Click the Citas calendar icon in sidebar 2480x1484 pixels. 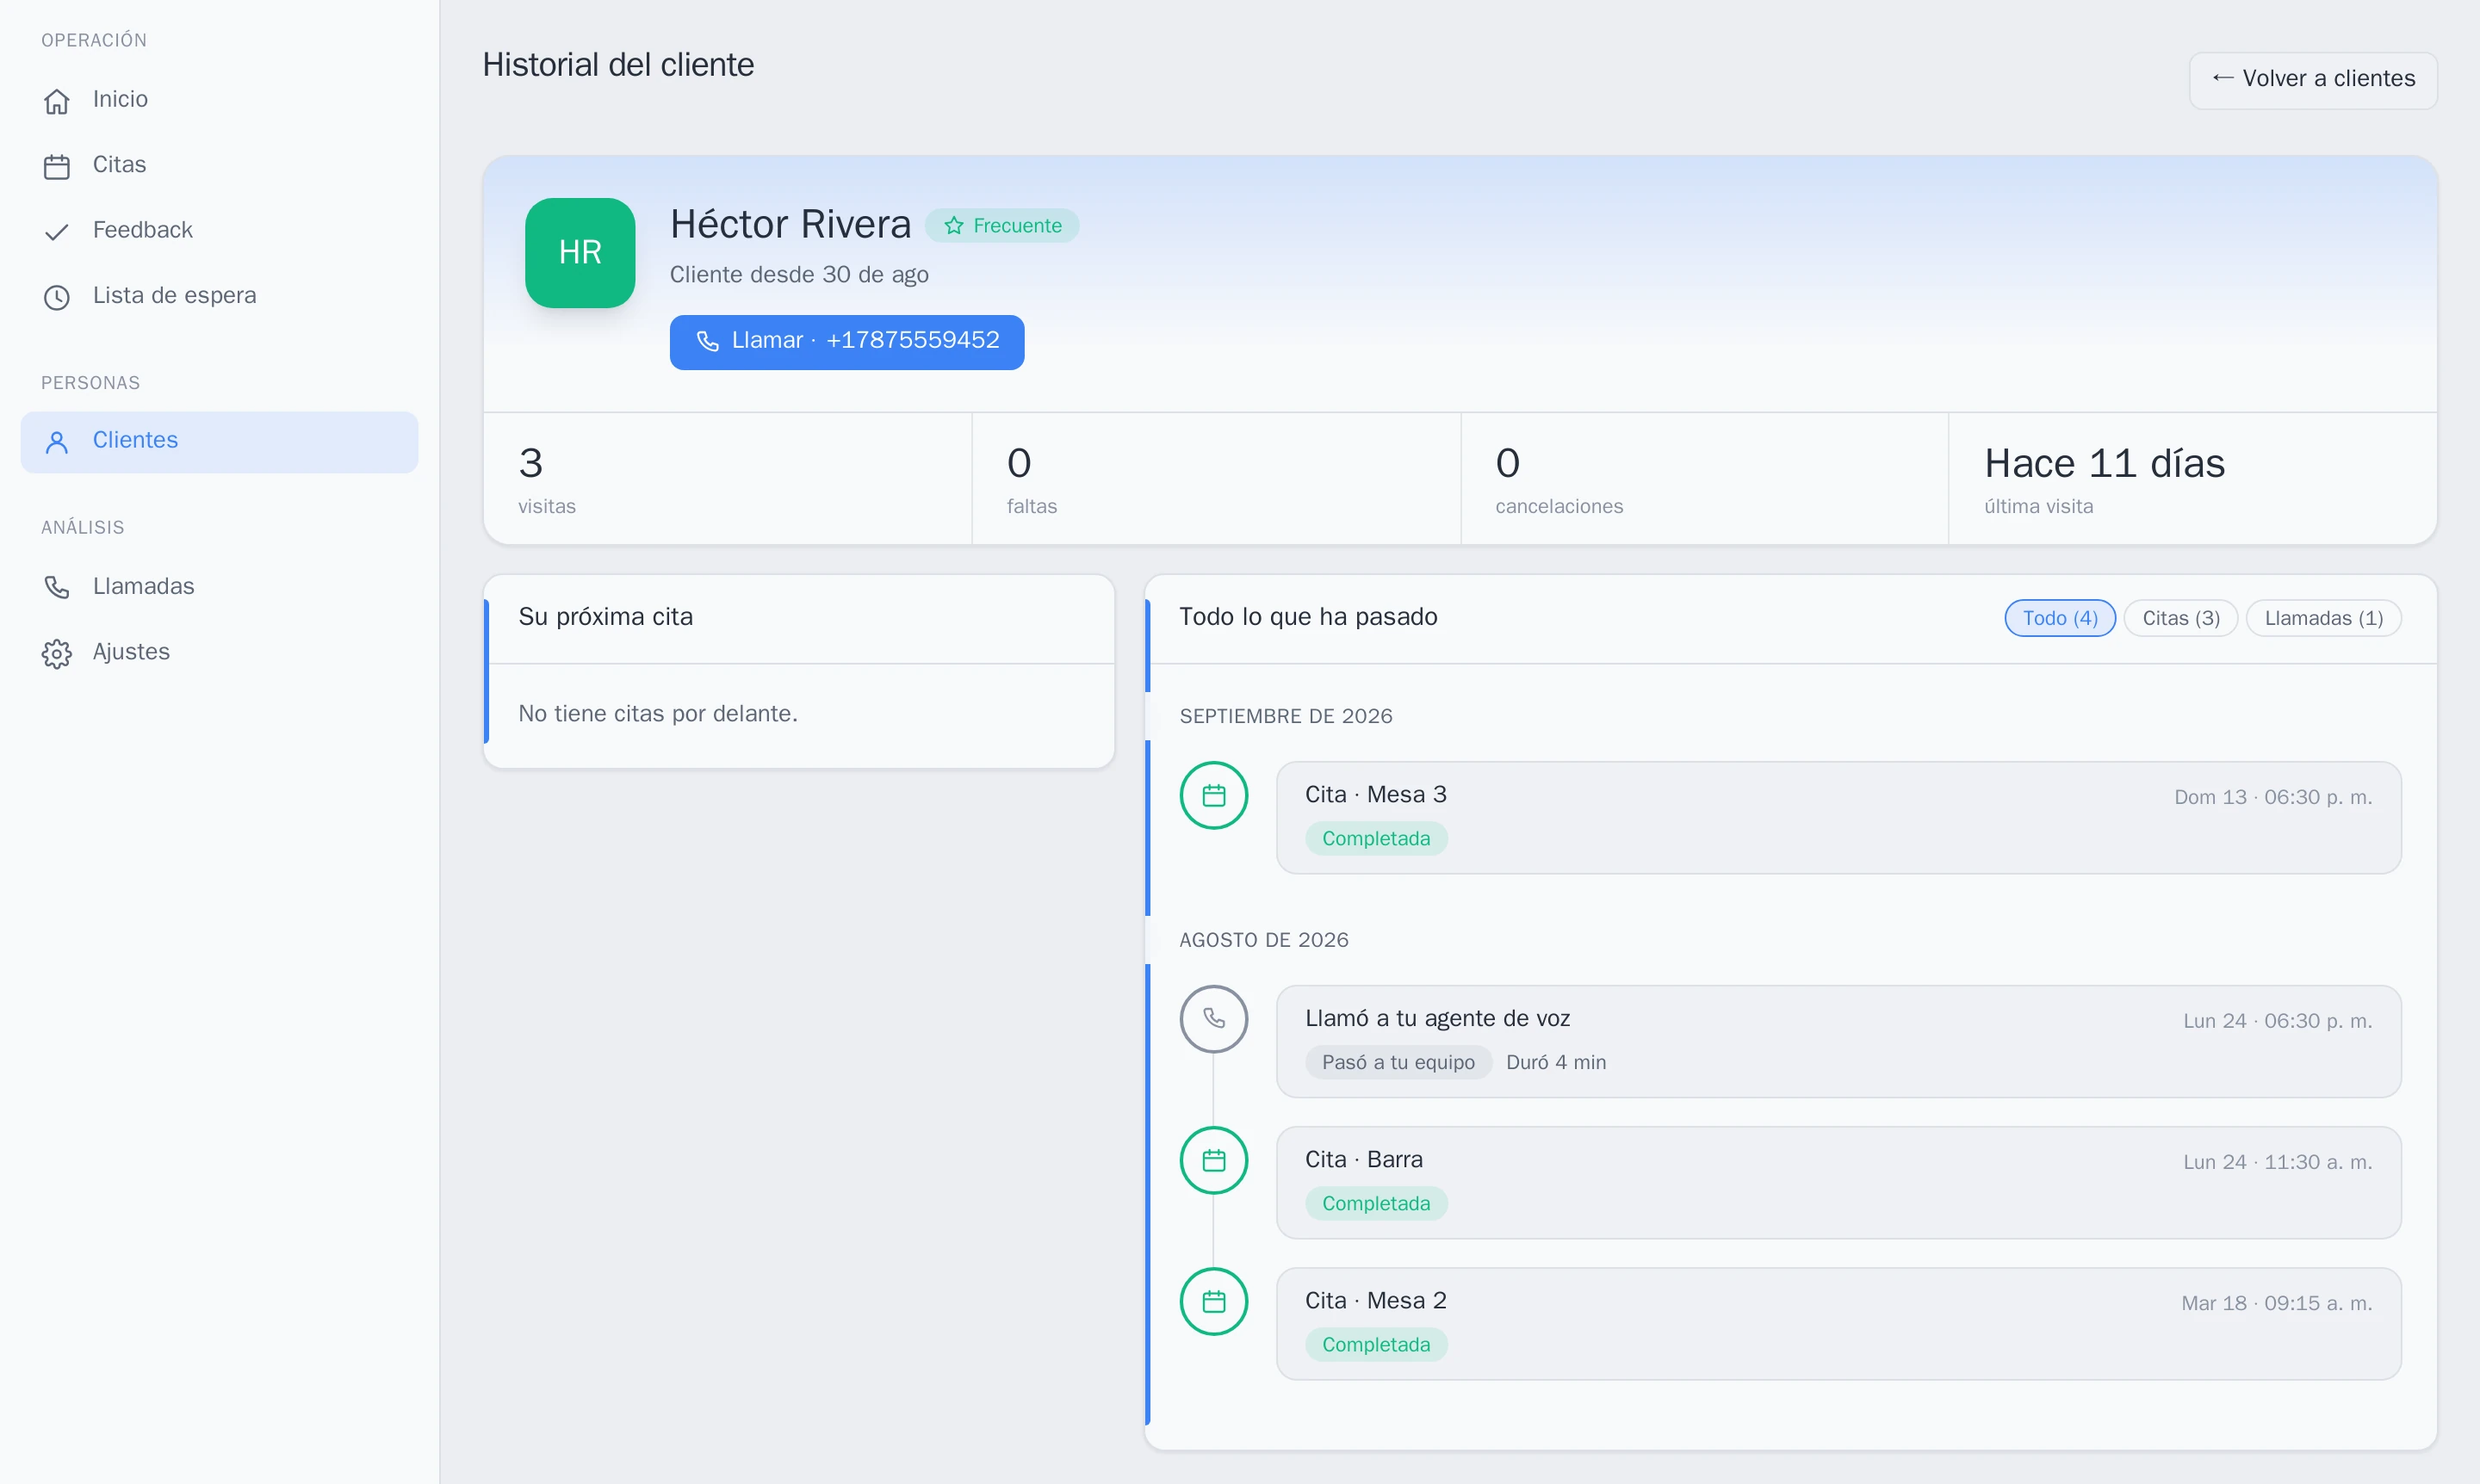[57, 166]
